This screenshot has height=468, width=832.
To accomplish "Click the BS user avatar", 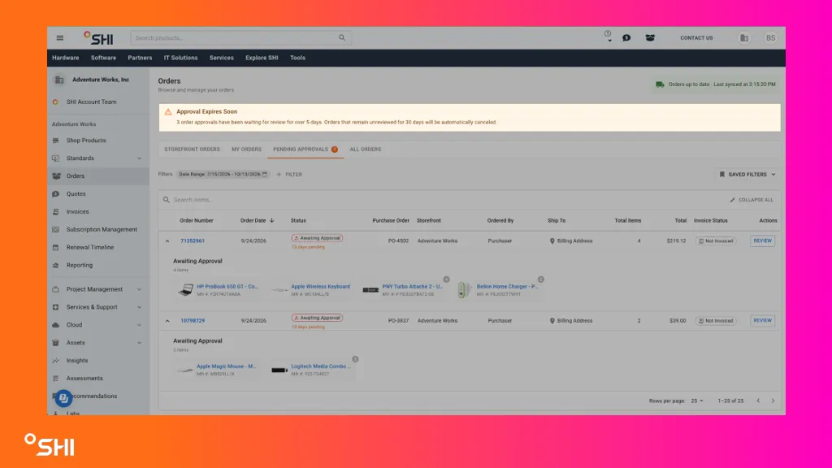I will pos(770,37).
